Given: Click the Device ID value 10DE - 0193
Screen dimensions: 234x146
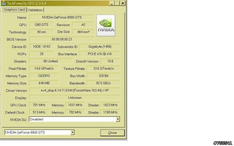Looking at the screenshot, I should click(x=41, y=47).
